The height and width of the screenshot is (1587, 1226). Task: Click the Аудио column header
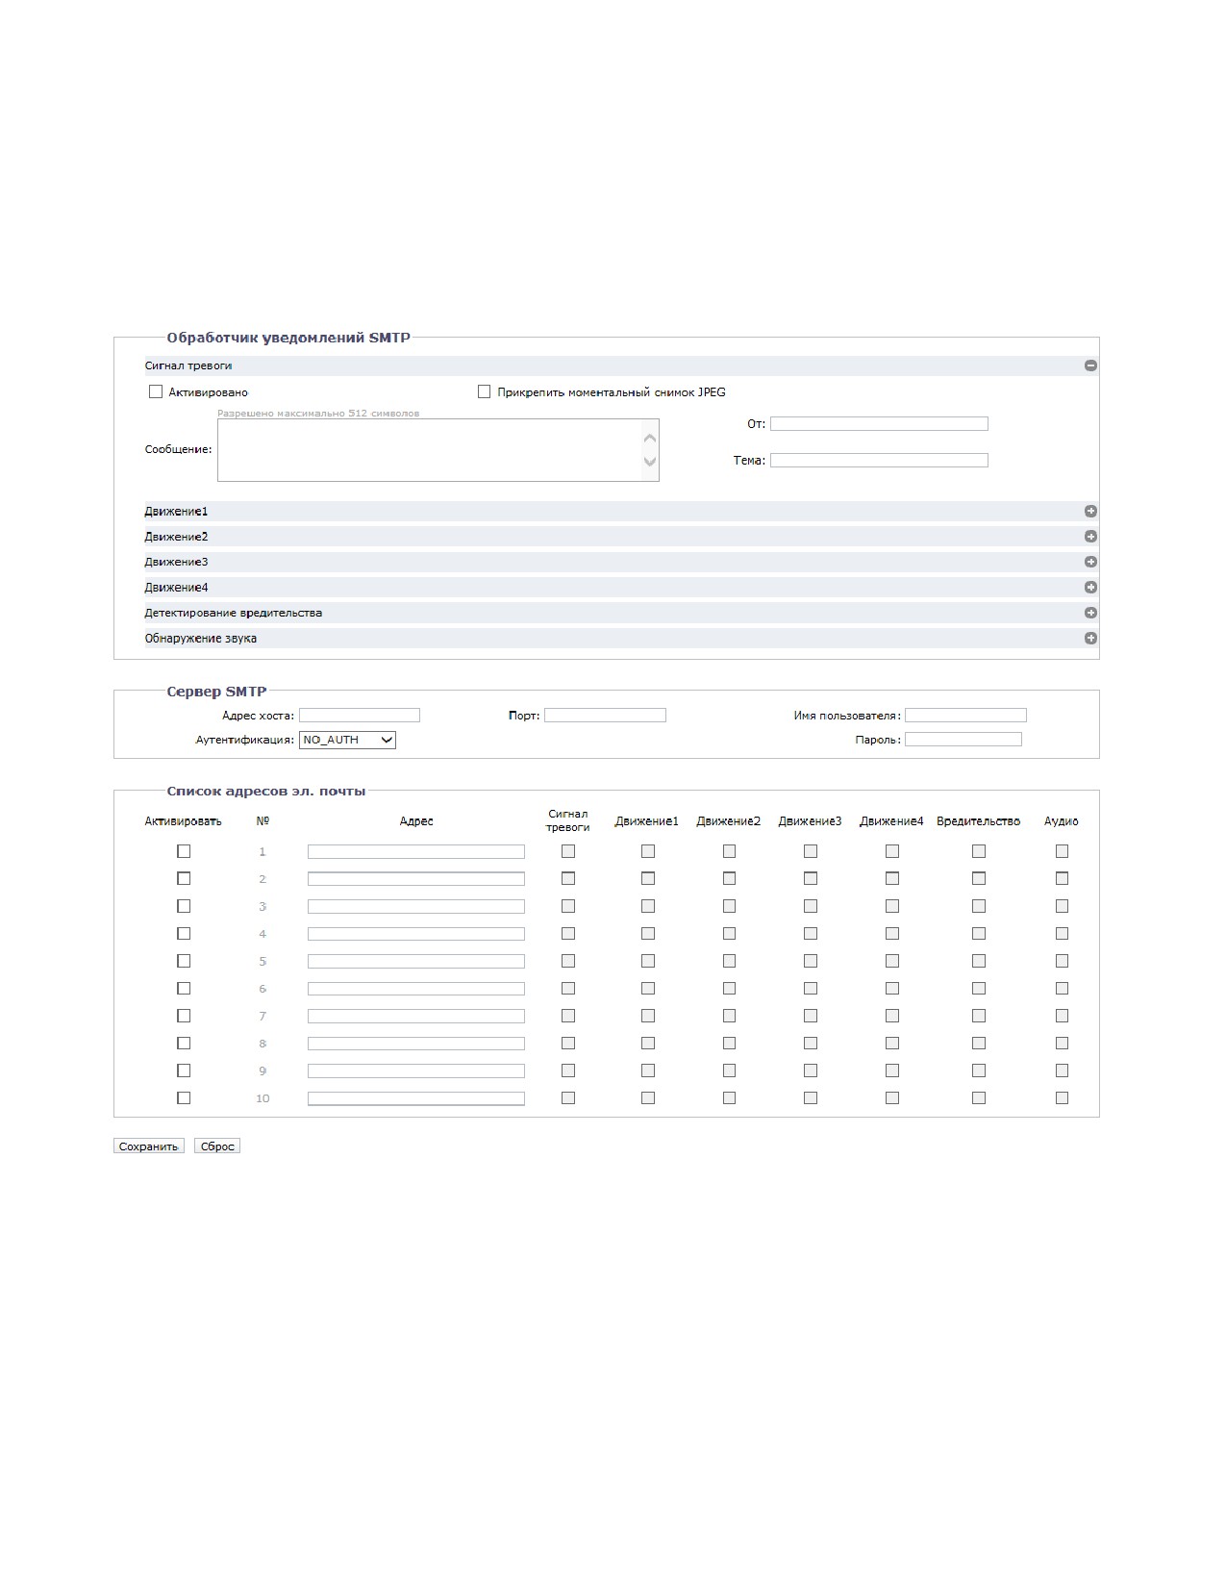pos(1062,821)
